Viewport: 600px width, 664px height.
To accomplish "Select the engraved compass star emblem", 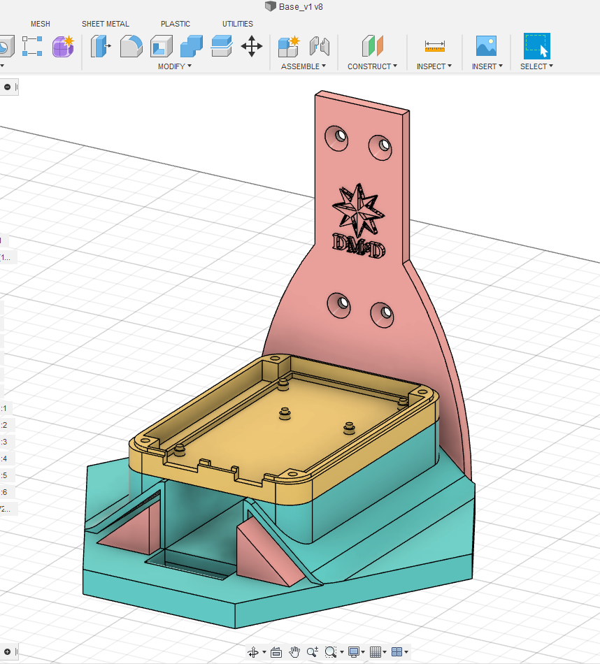I will point(359,210).
